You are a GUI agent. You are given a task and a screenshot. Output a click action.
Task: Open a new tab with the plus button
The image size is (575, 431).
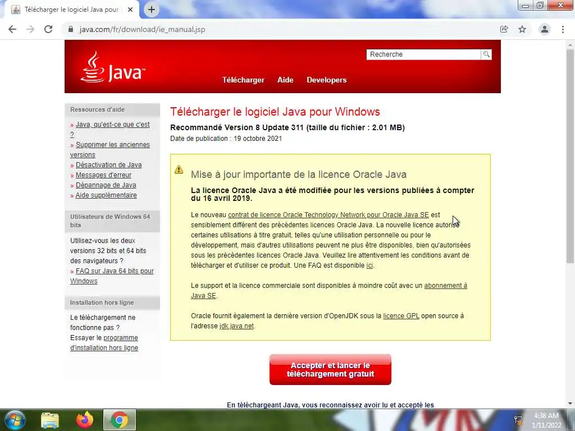click(x=152, y=10)
